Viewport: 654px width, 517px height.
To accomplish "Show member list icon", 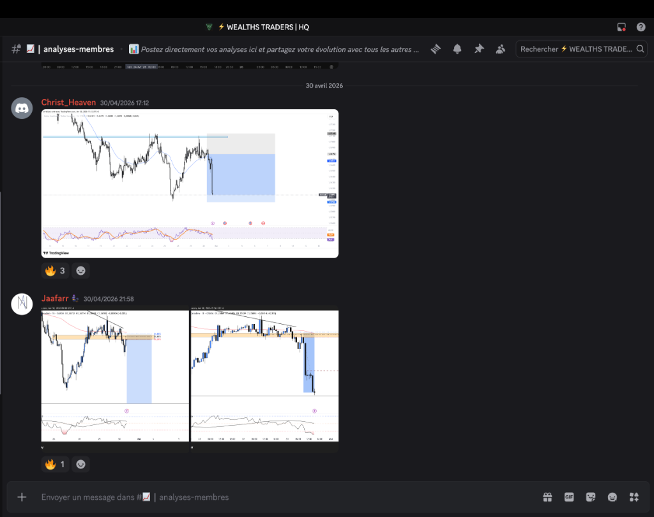I will tap(501, 49).
